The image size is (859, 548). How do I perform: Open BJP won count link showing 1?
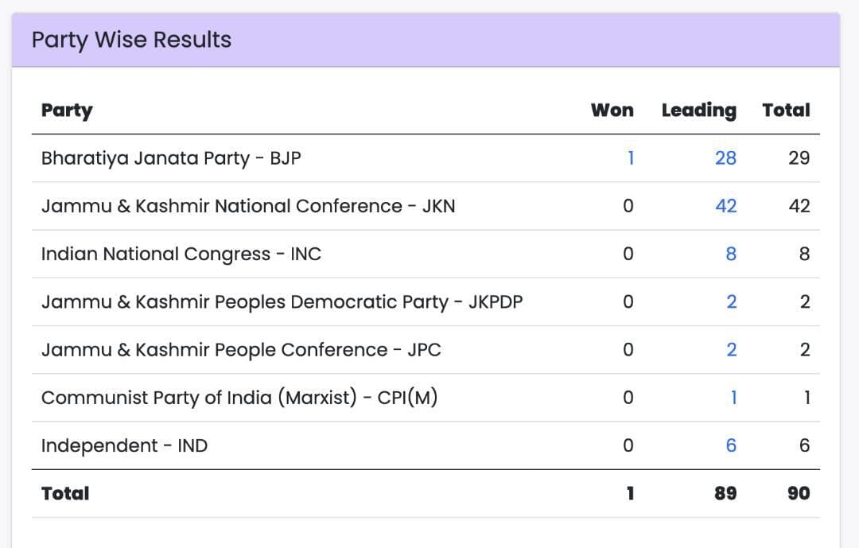click(x=631, y=157)
